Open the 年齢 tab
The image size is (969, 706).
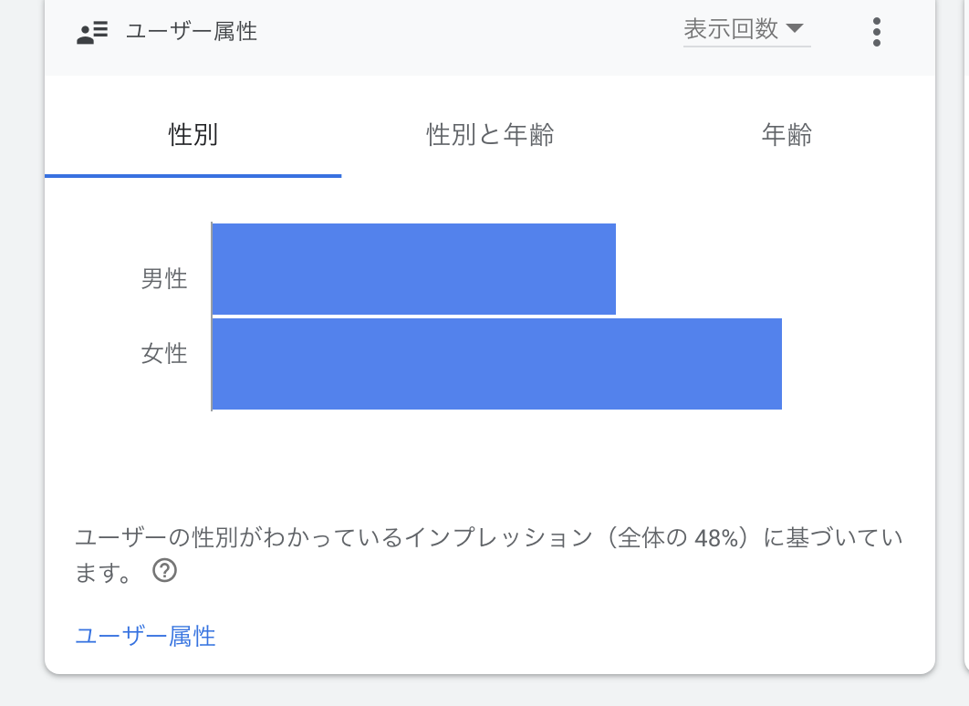[x=787, y=136]
